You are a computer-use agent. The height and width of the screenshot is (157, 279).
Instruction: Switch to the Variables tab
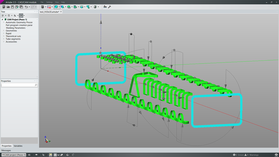pos(18,146)
